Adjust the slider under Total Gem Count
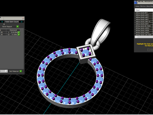The width and height of the screenshot is (153, 115). point(4,24)
